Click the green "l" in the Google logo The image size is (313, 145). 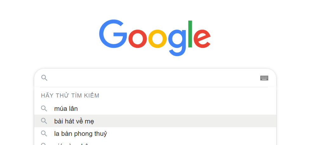(x=190, y=34)
